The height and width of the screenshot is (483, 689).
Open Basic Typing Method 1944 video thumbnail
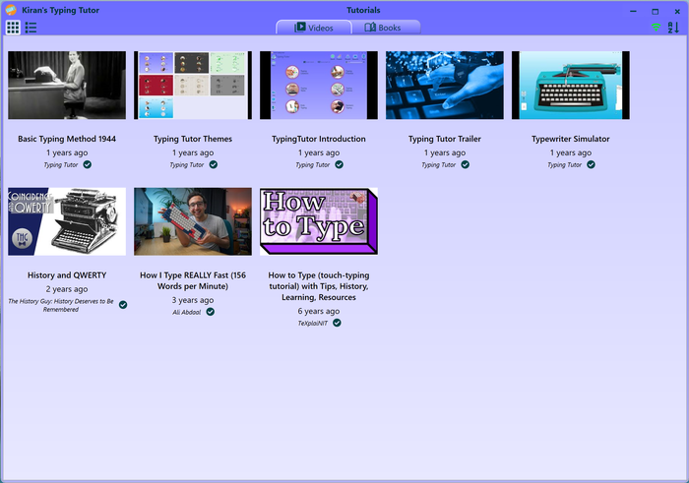point(67,86)
